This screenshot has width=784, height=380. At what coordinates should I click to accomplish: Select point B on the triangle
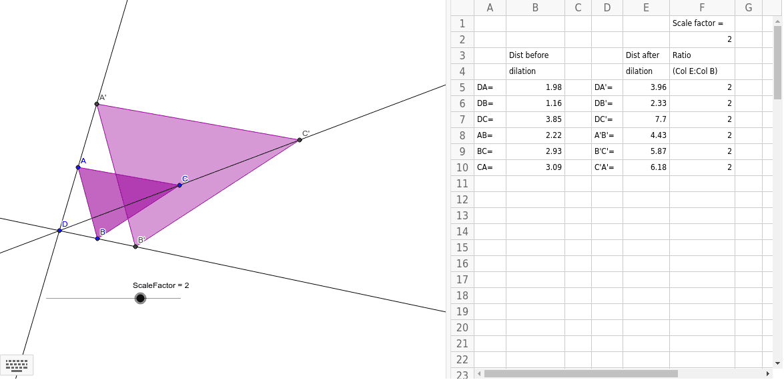pyautogui.click(x=97, y=239)
